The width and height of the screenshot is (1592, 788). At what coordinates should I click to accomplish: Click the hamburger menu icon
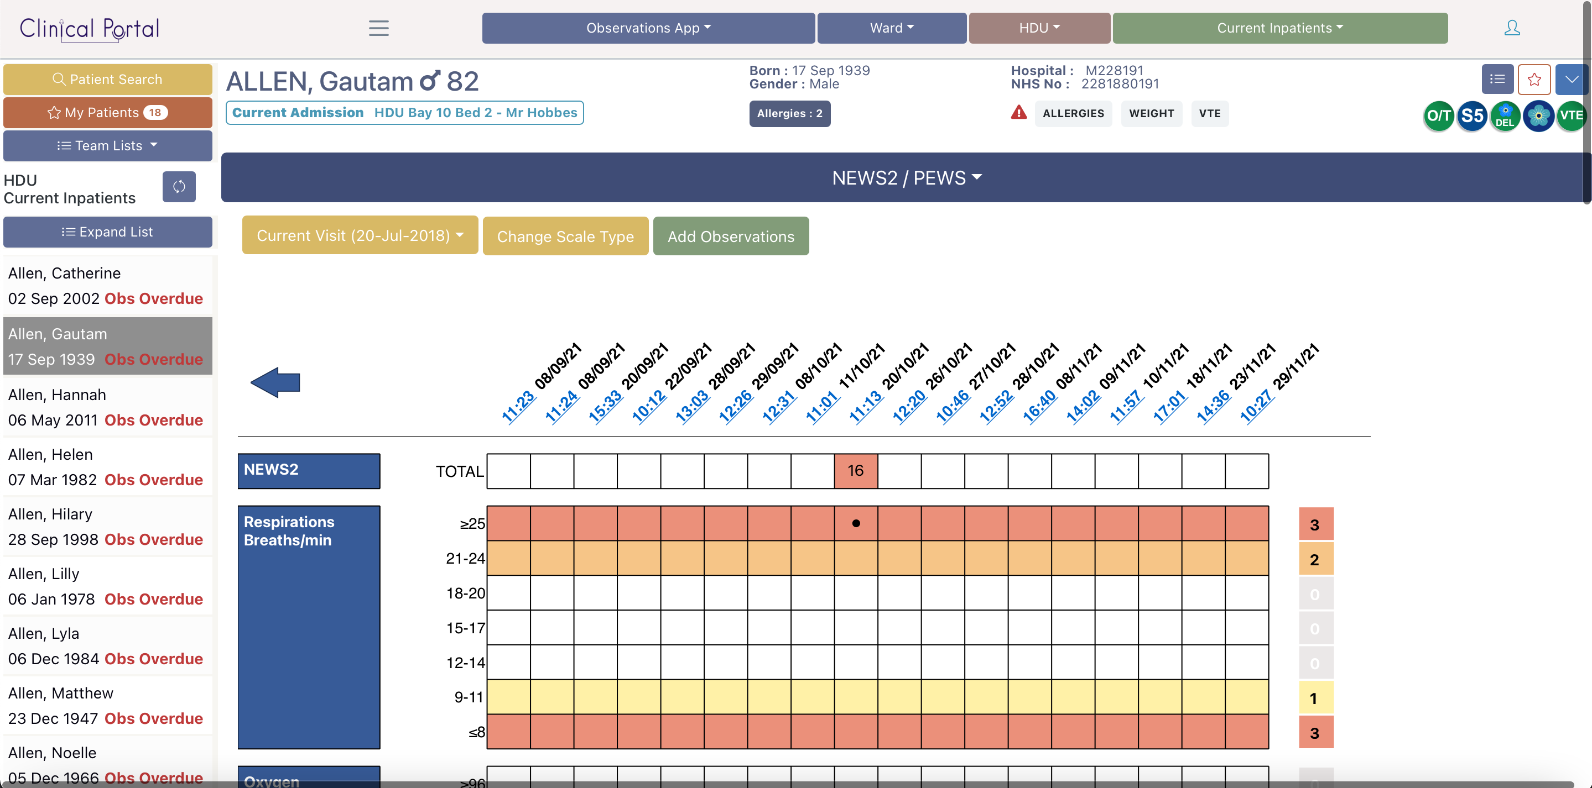tap(378, 28)
